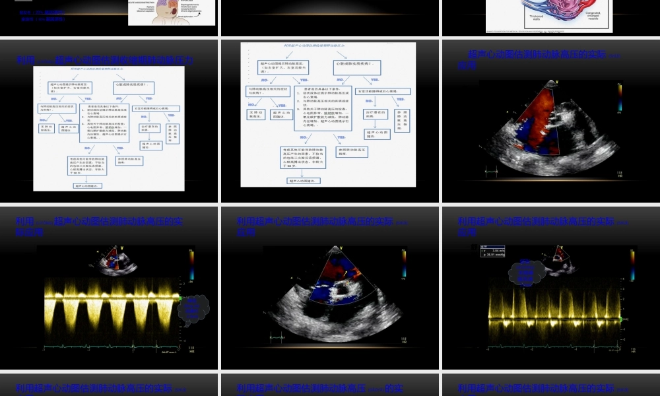Click the blue title above the smaller flowchart
The height and width of the screenshot is (396, 660).
pyautogui.click(x=106, y=60)
